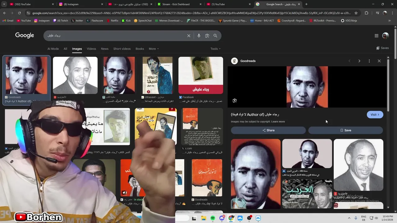The image size is (397, 223).
Task: Click the browser address bar URL
Action: 191,13
